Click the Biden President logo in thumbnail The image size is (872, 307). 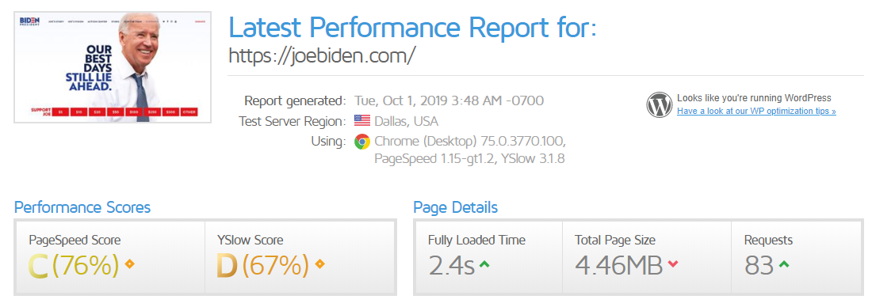point(29,21)
